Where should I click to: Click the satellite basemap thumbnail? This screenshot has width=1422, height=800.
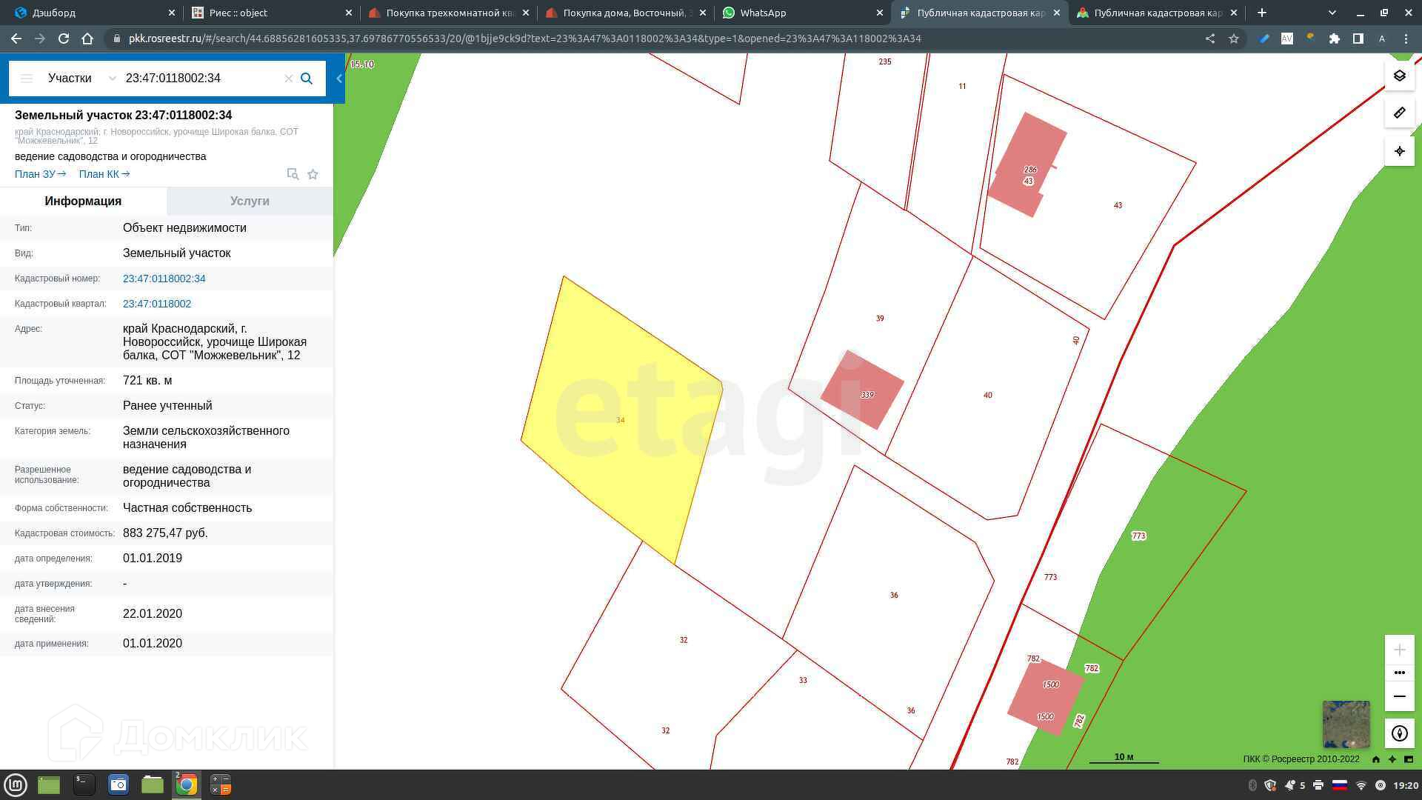pyautogui.click(x=1346, y=724)
